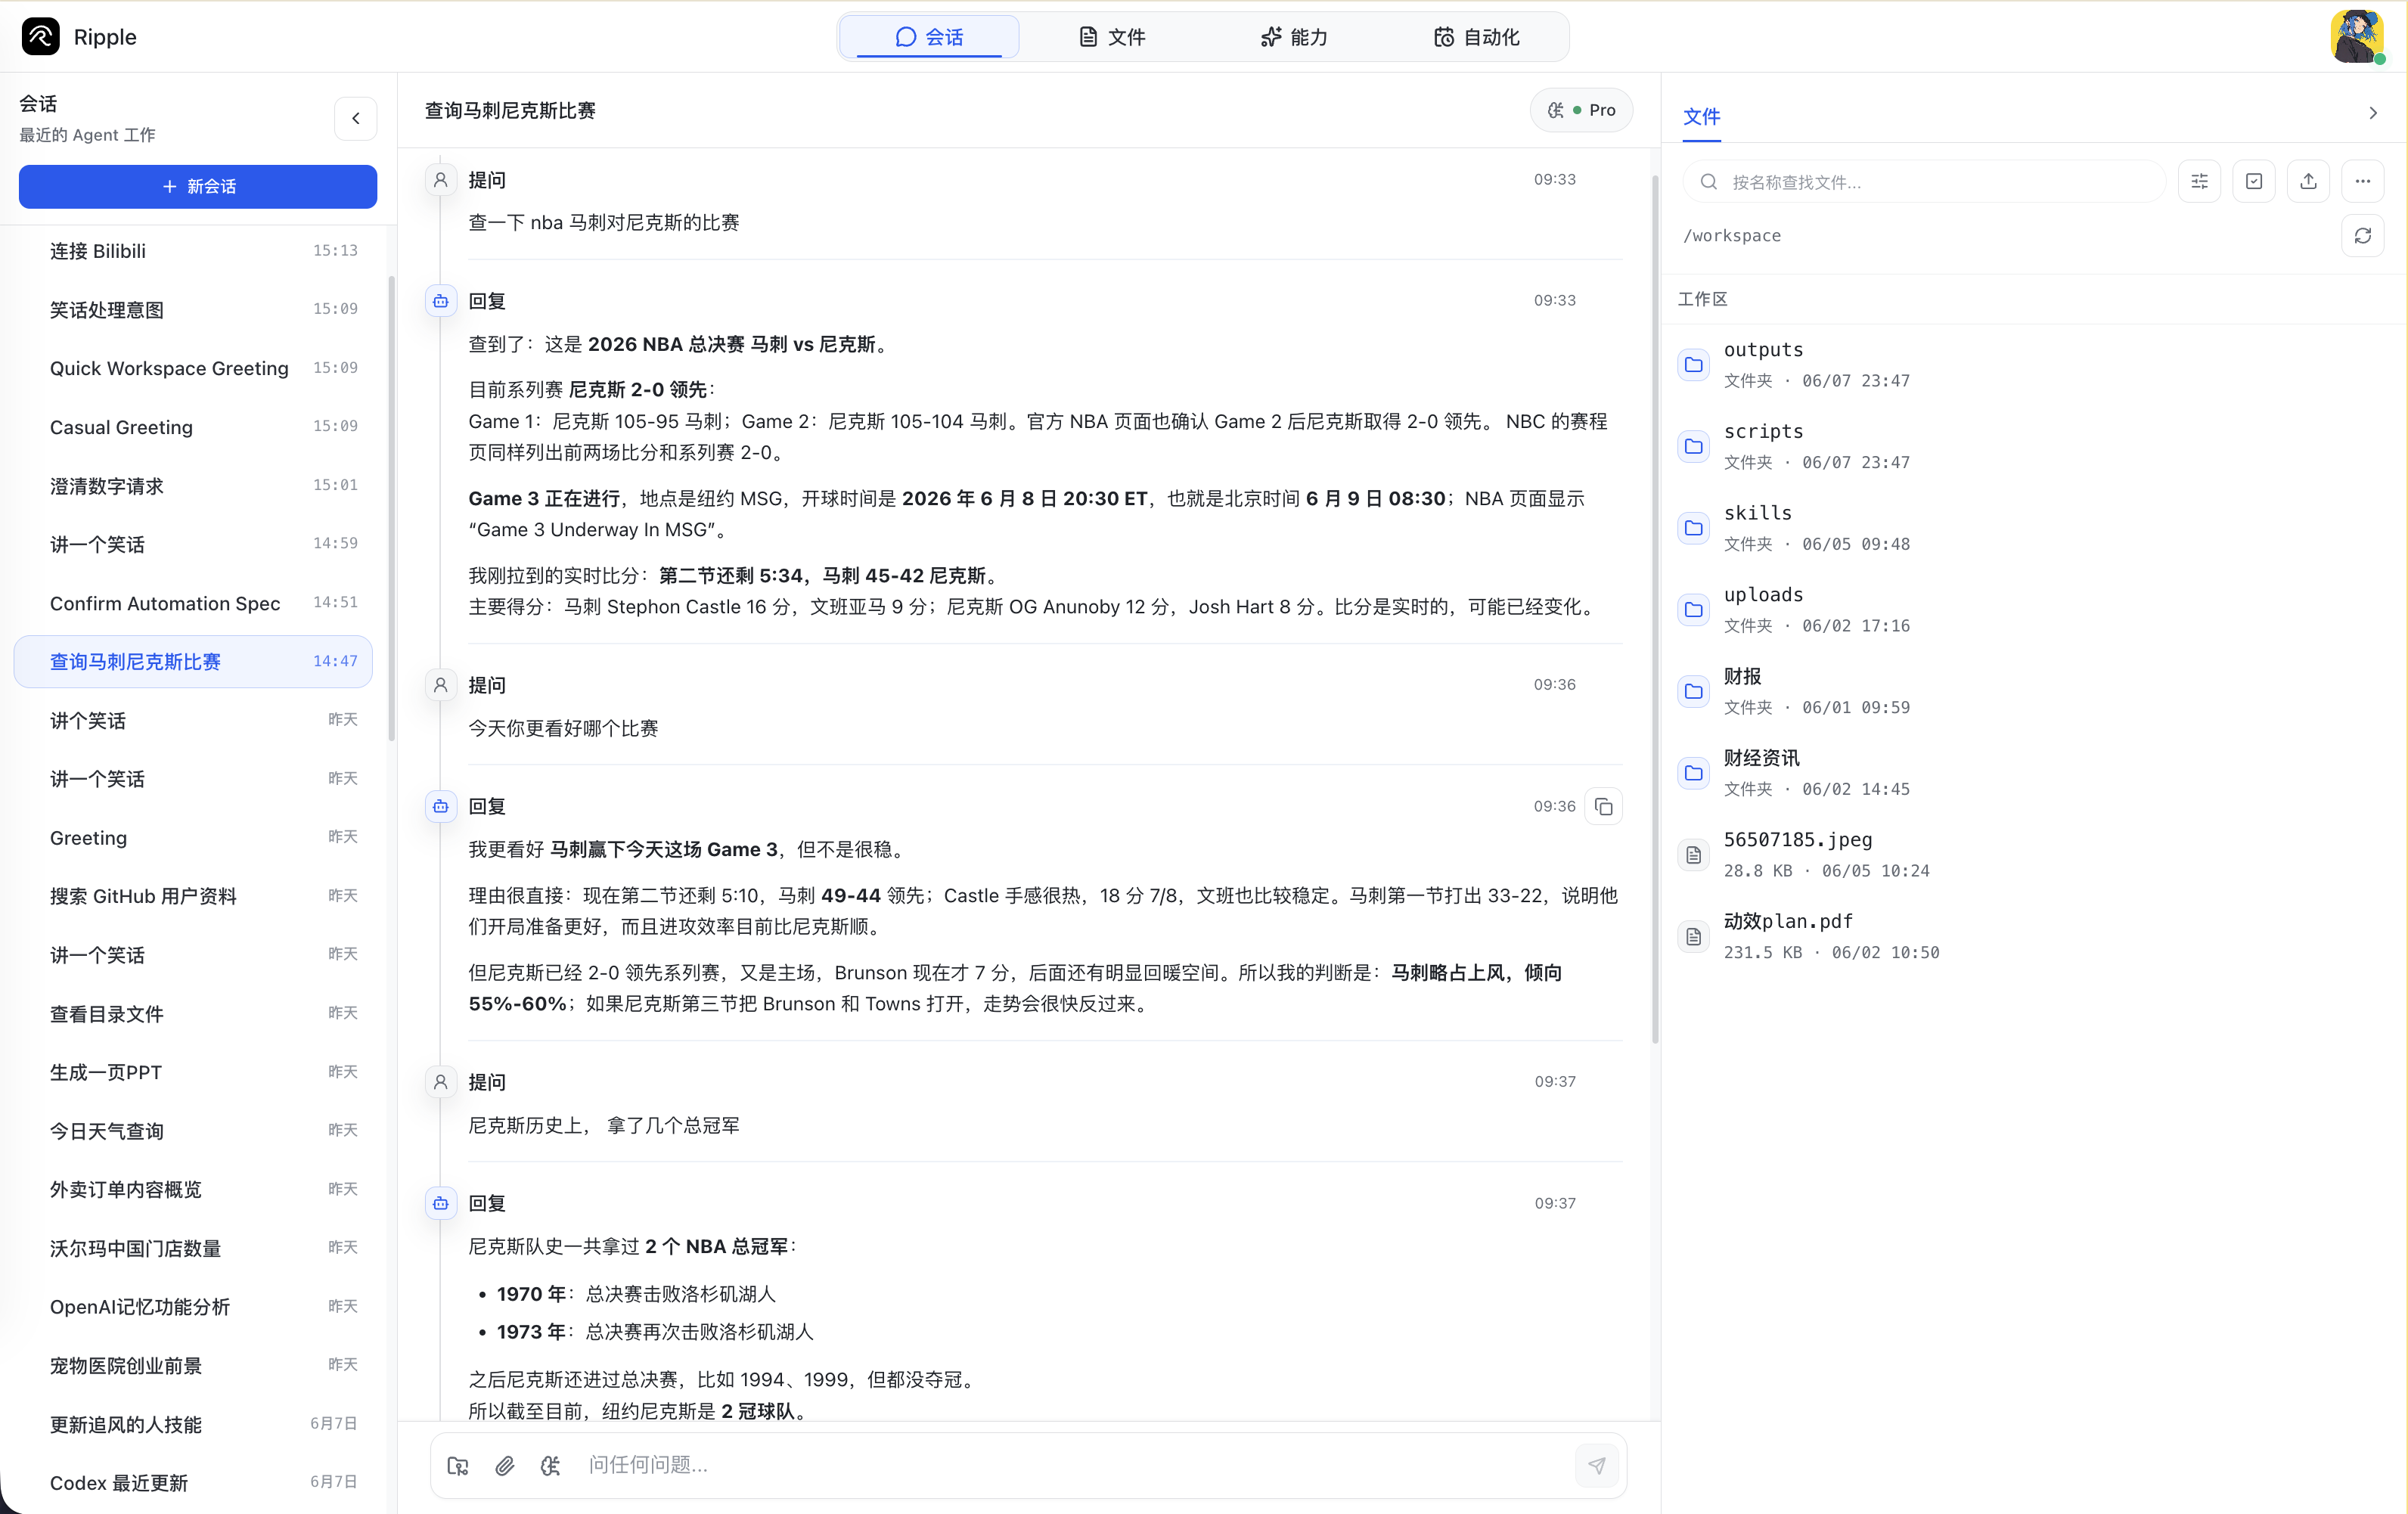2408x1514 pixels.
Task: Open the user avatar menu
Action: [x=2357, y=37]
